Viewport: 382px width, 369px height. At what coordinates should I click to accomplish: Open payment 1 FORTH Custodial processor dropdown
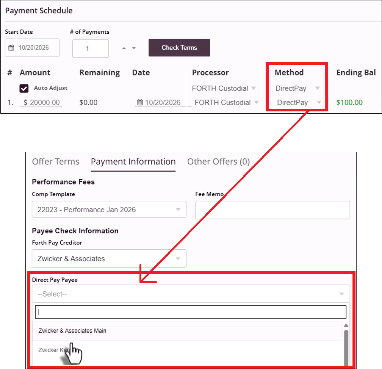[x=226, y=103]
